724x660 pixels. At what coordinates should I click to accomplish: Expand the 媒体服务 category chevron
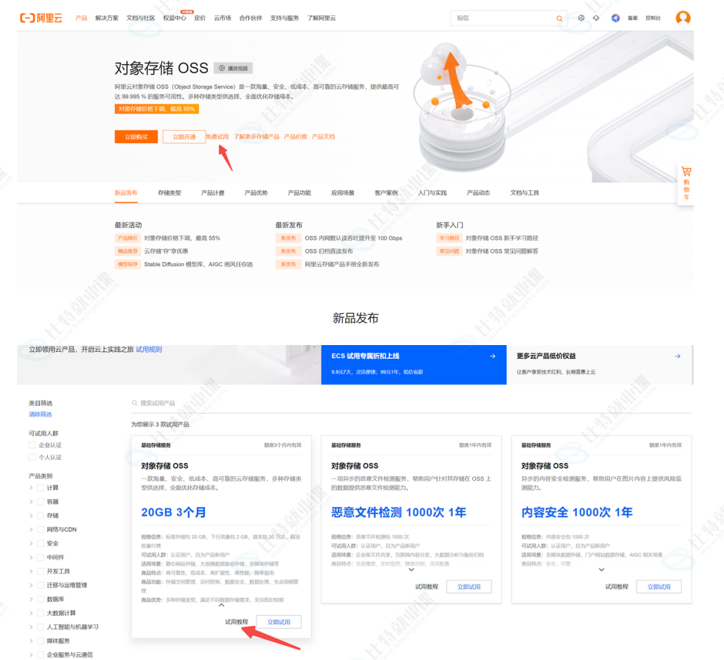coord(31,641)
